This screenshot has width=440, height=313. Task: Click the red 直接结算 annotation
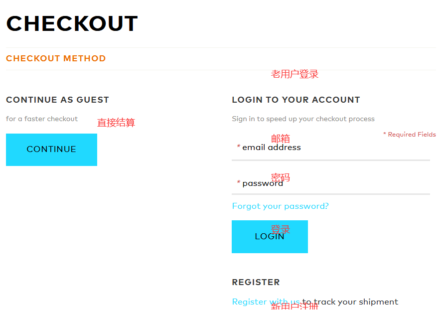(x=116, y=123)
